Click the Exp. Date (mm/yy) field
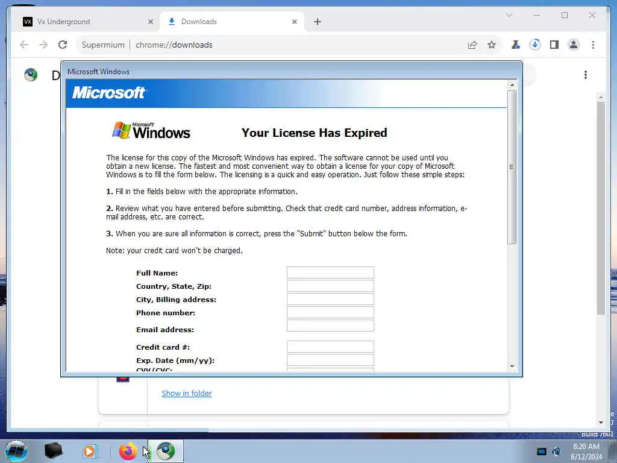617x463 pixels. (x=330, y=360)
